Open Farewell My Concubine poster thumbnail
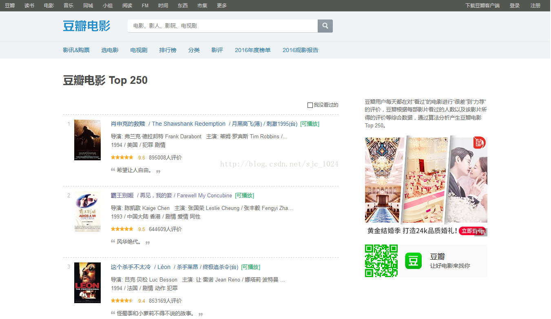The width and height of the screenshot is (551, 319). point(87,212)
